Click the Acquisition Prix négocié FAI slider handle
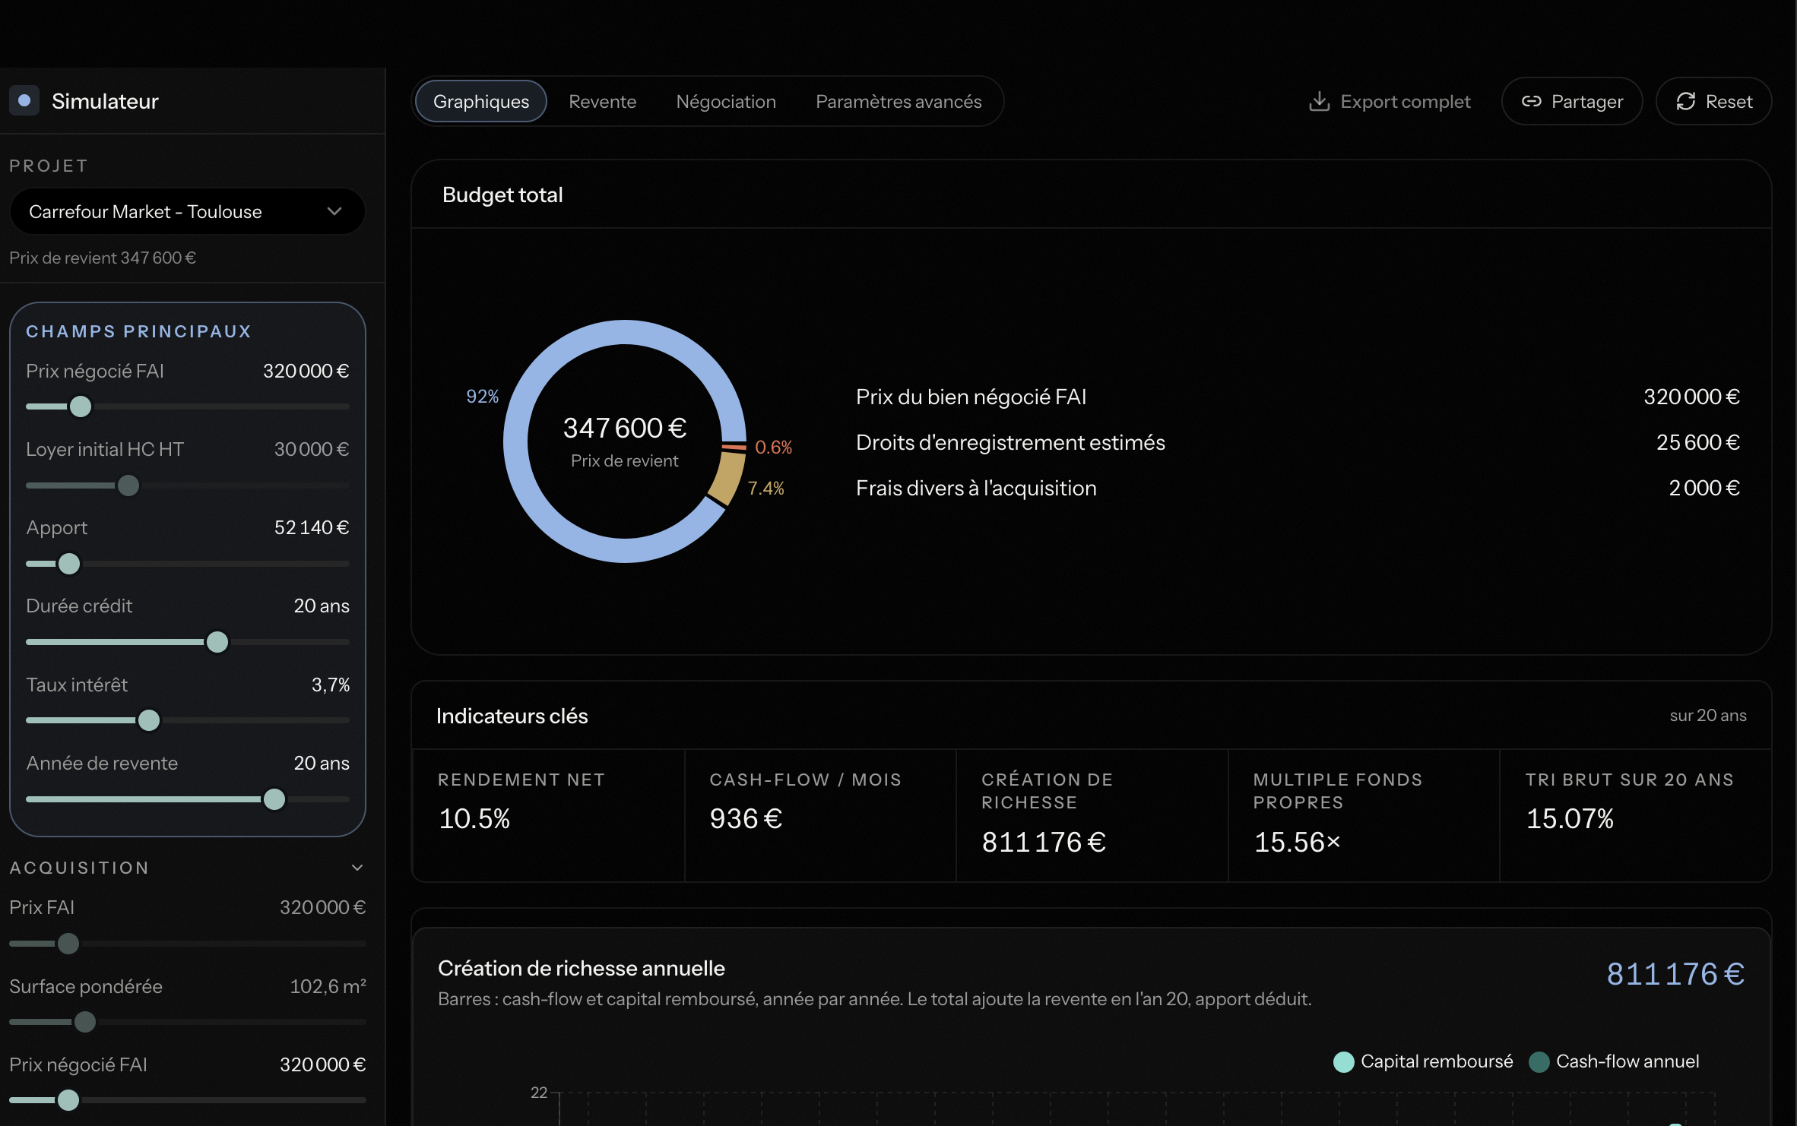The image size is (1797, 1126). 68,1100
